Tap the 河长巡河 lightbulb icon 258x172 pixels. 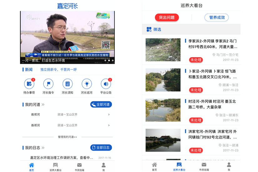(x=87, y=84)
